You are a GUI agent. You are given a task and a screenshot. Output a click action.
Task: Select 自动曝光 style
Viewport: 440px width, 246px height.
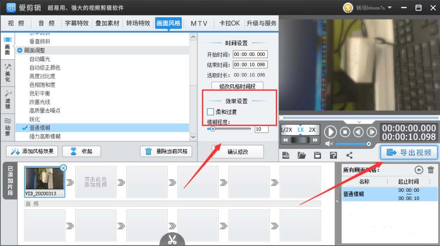[40, 59]
